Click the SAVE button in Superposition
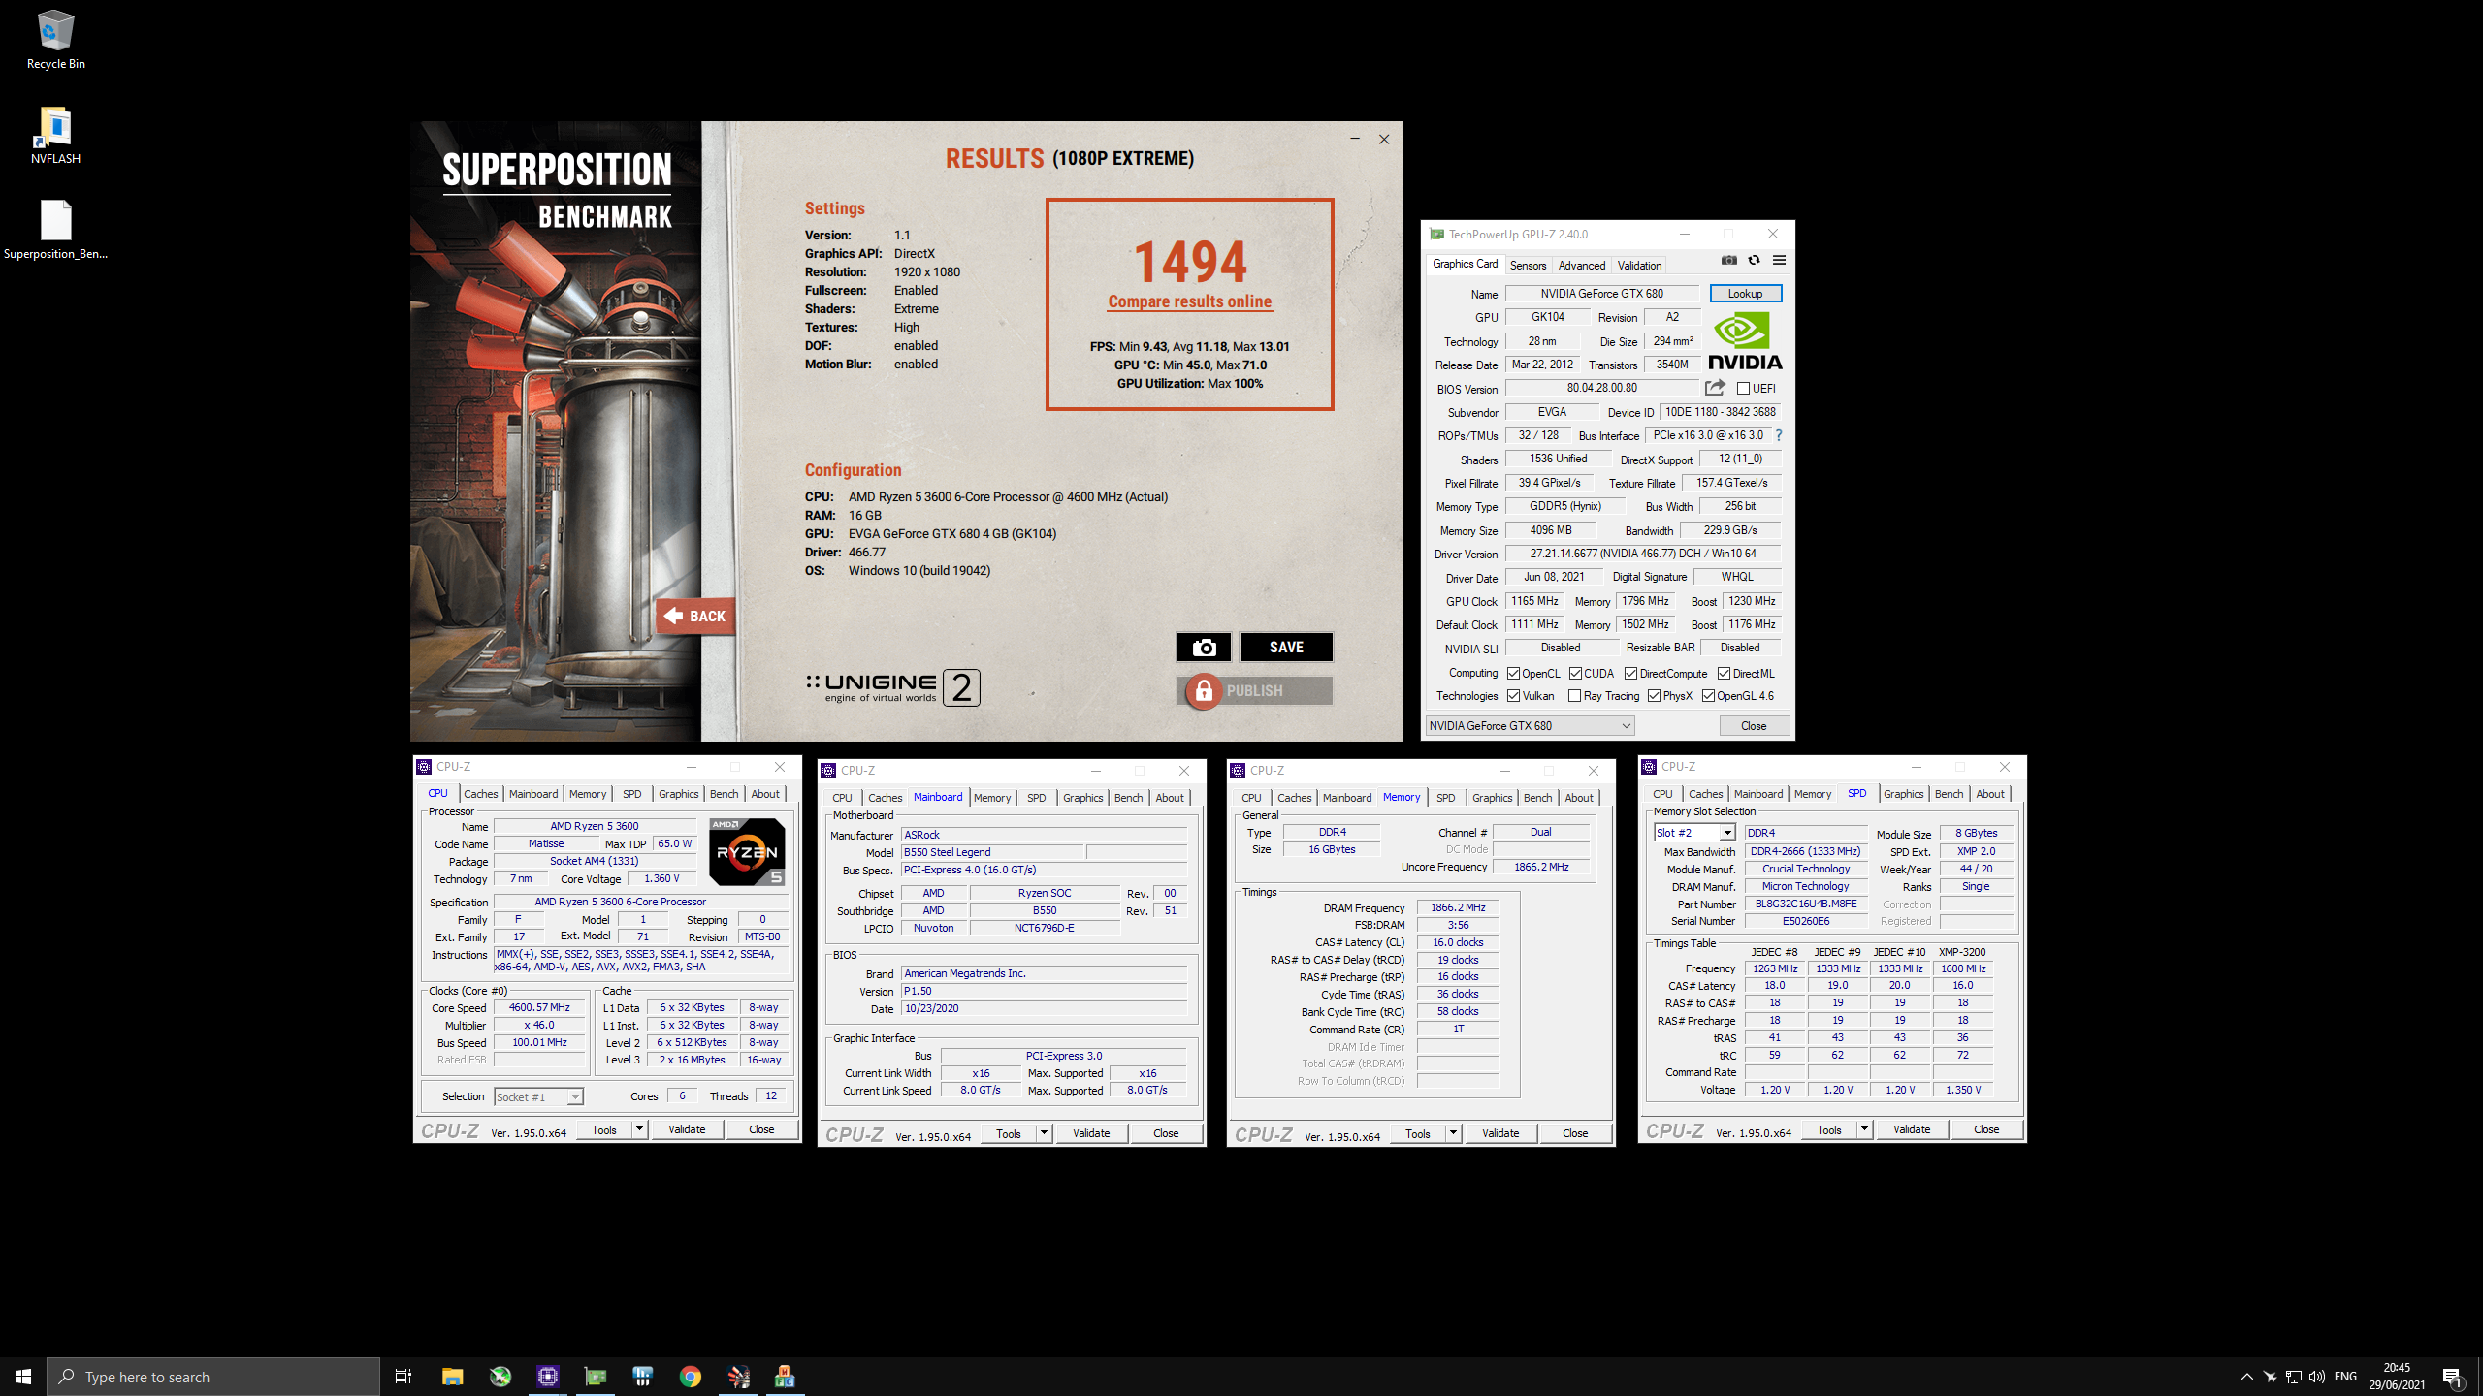The width and height of the screenshot is (2483, 1396). [1286, 647]
